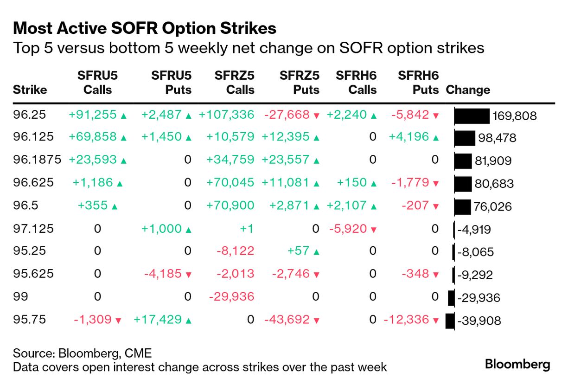Click the green arrow next to +4,196
Viewport: 568px width, 385px height.
point(435,139)
